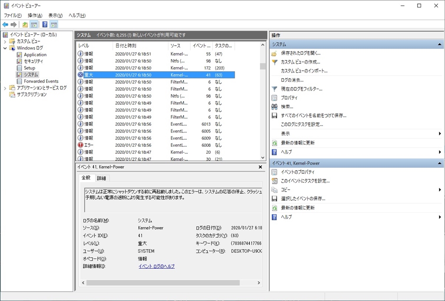Select the セキュリティ log in tree
This screenshot has height=301, width=445.
tap(33, 61)
